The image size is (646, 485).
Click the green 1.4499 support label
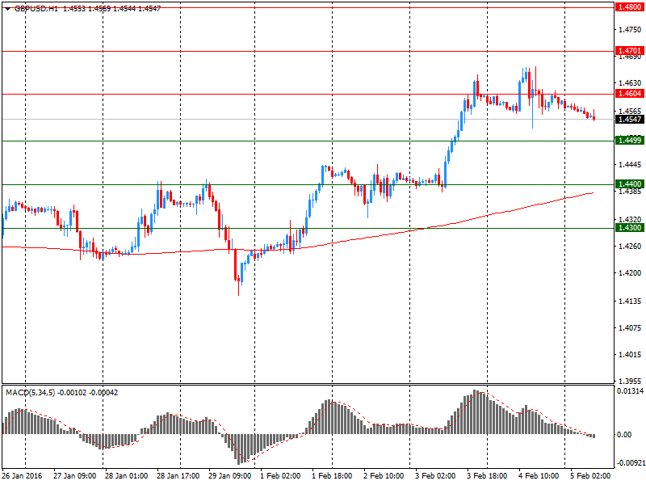(629, 140)
